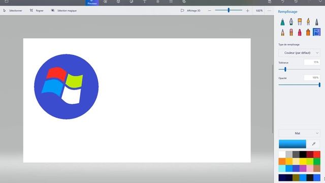Pick the brown color swatch
The width and height of the screenshot is (325, 183).
pyautogui.click(x=317, y=168)
